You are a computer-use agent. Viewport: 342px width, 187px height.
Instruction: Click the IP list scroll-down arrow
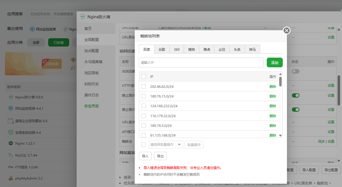(x=280, y=135)
